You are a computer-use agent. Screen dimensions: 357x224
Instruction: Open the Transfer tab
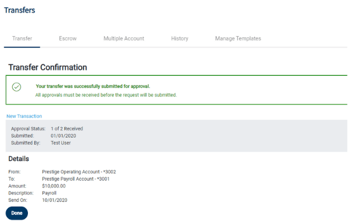click(x=22, y=38)
